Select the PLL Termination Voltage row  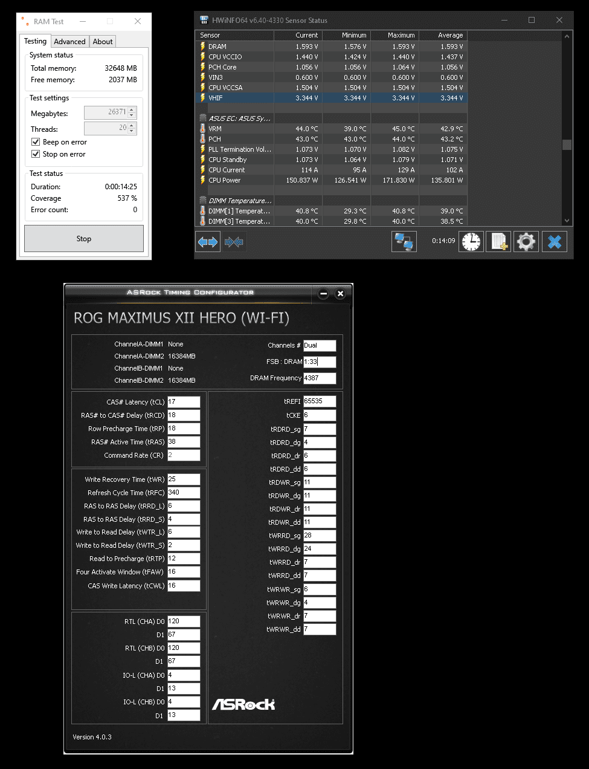(x=332, y=149)
